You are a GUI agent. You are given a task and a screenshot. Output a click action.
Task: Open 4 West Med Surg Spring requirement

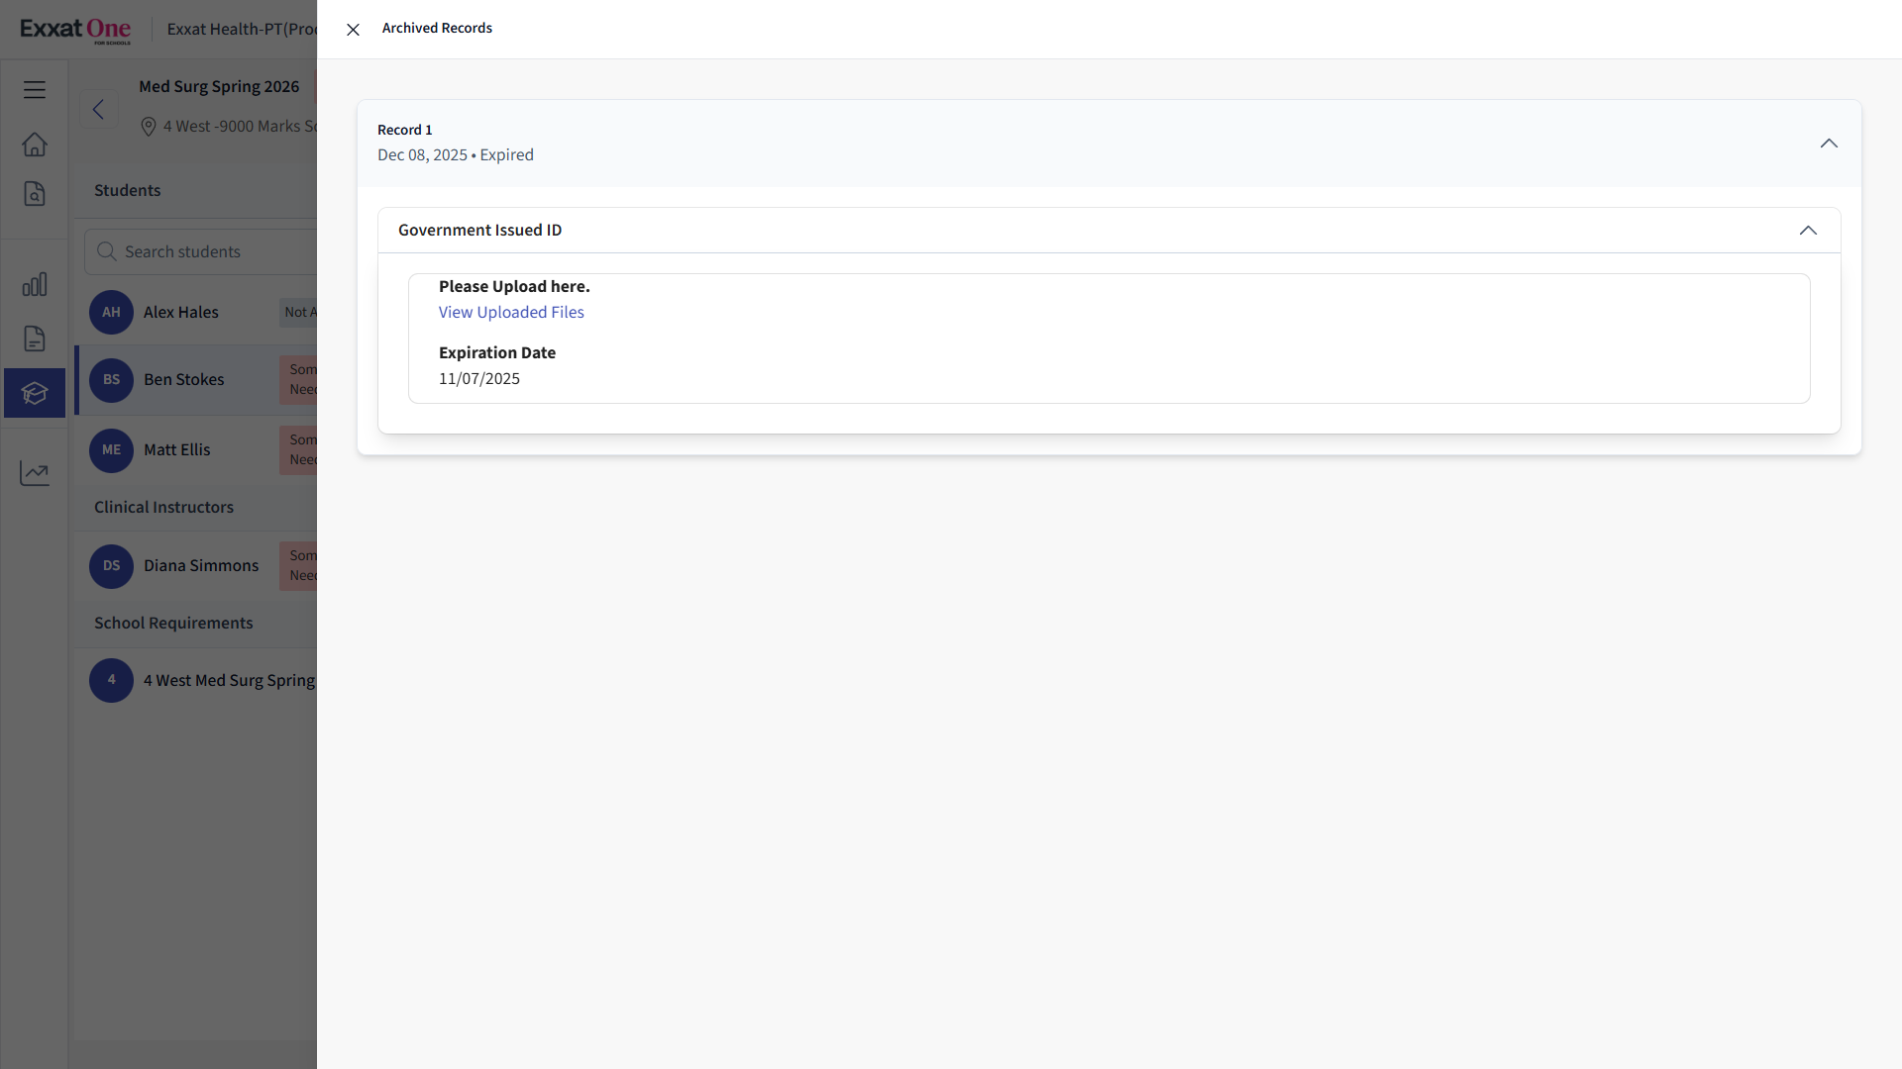pyautogui.click(x=229, y=681)
